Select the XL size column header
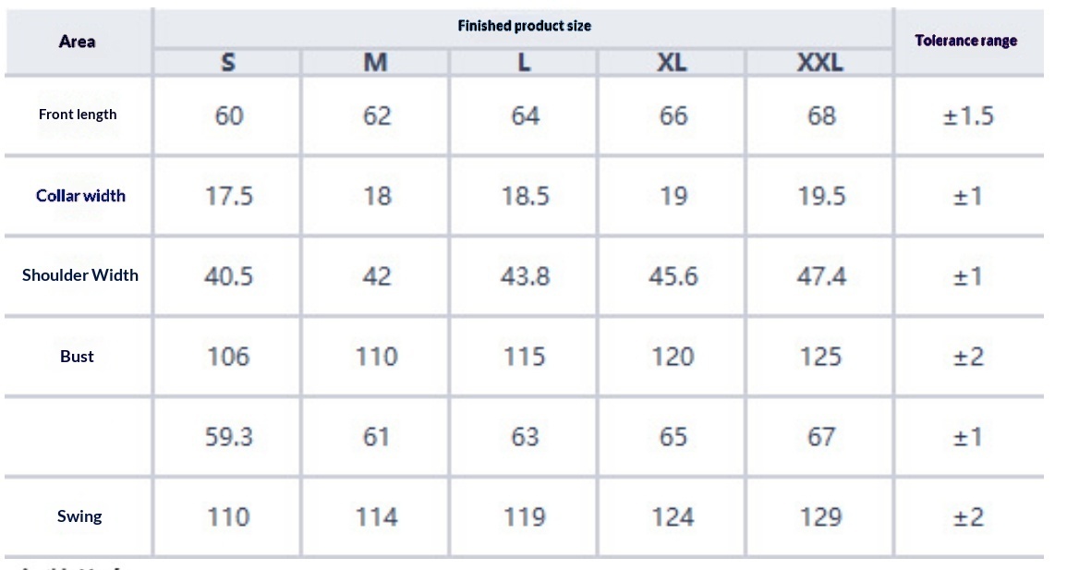The width and height of the screenshot is (1067, 570). (672, 63)
